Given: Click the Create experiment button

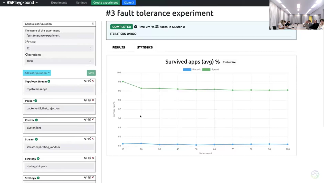Looking at the screenshot, I should (x=106, y=3).
